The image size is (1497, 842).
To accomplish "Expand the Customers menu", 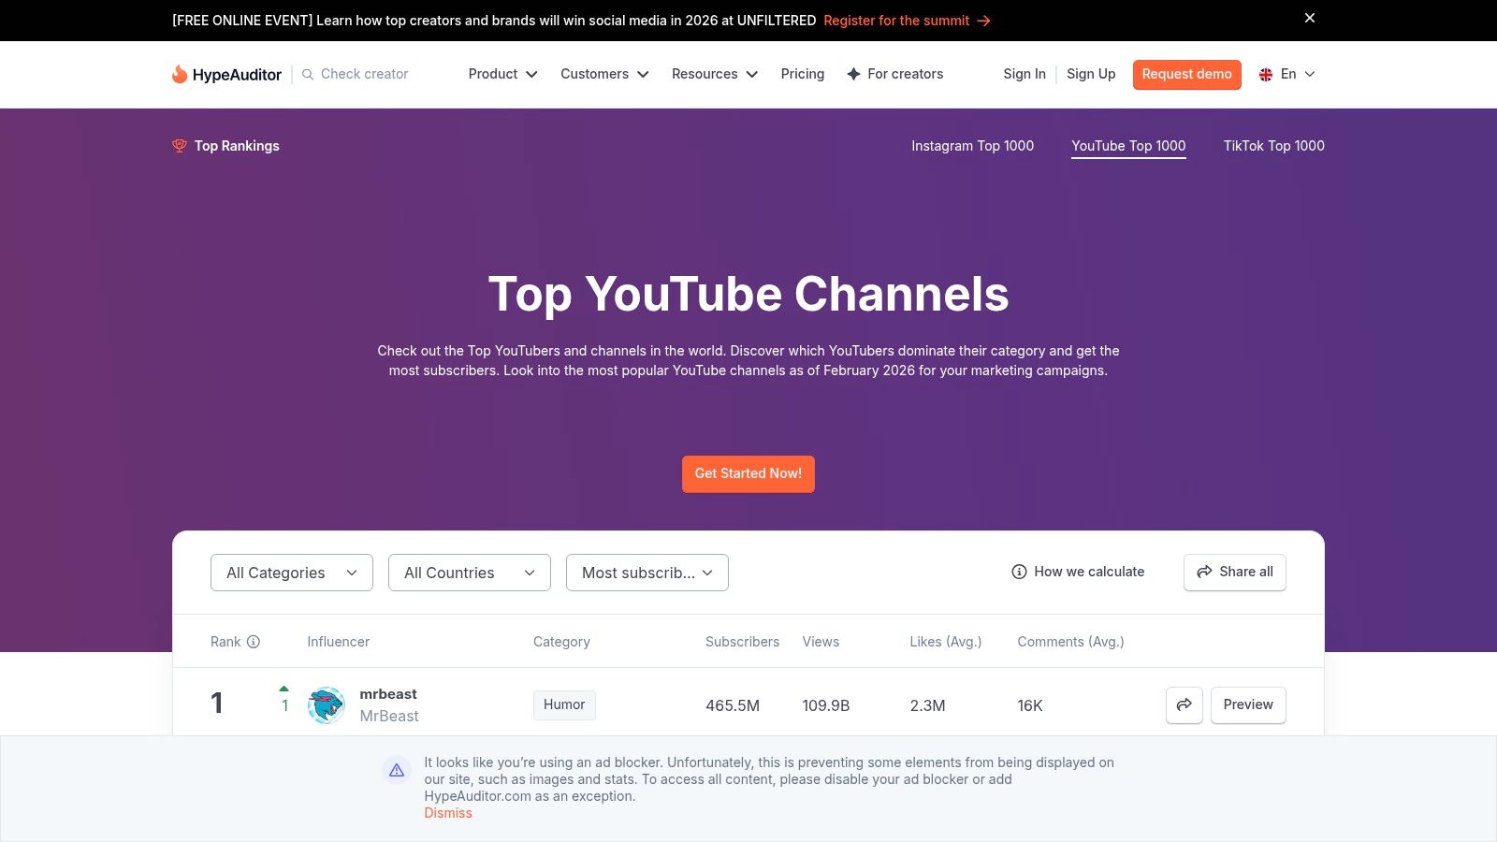I will pyautogui.click(x=604, y=74).
